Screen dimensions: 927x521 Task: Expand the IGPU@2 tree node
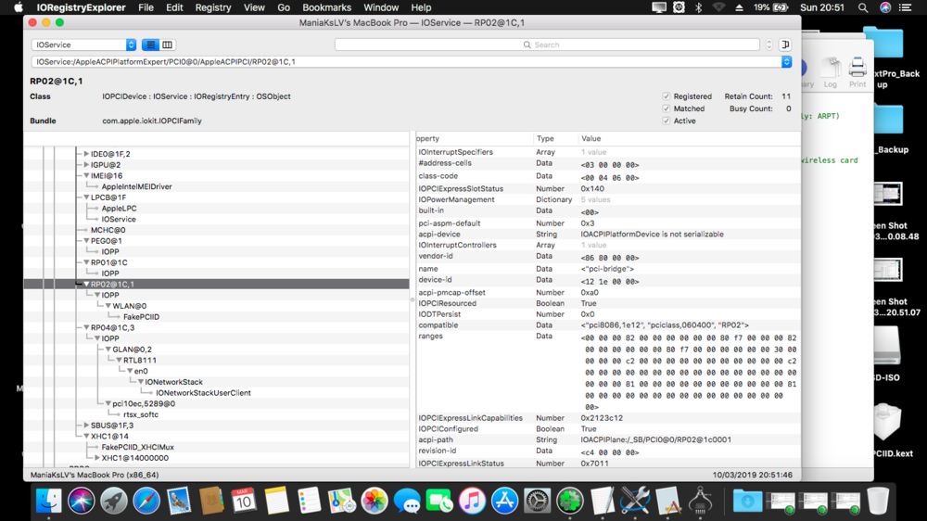click(86, 165)
